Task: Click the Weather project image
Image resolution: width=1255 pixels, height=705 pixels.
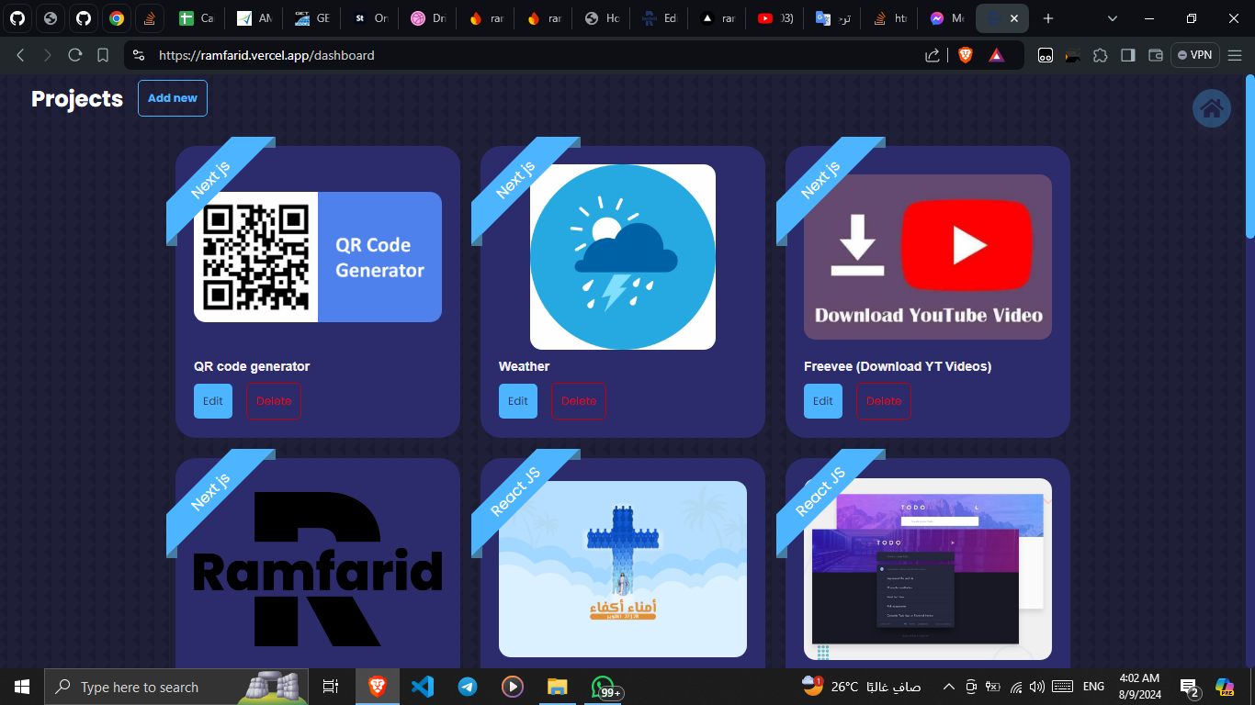Action: [x=623, y=257]
